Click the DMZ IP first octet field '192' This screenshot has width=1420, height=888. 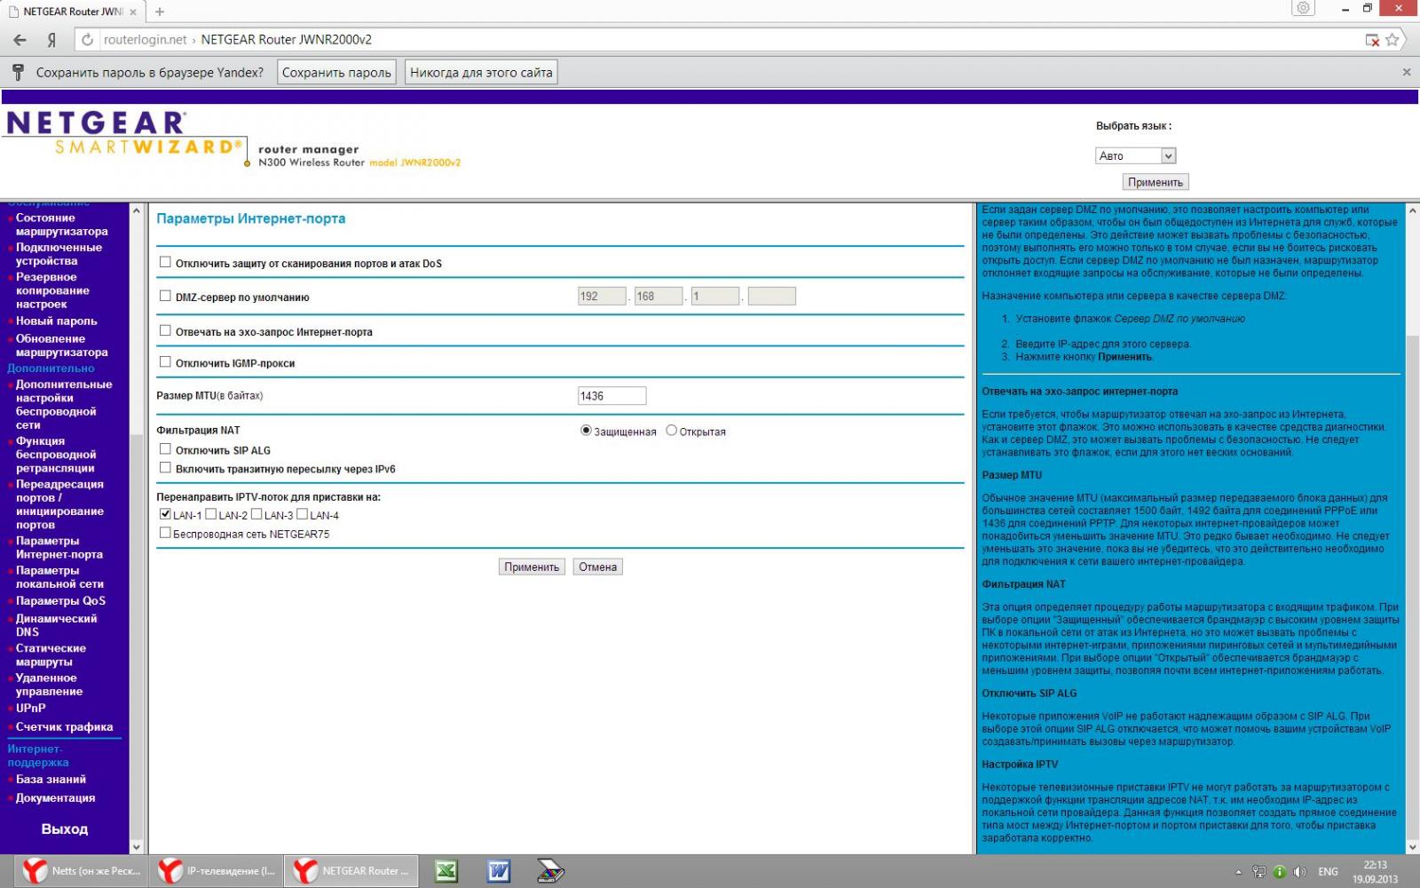pyautogui.click(x=602, y=297)
